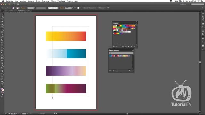205x115 pixels.
Task: Activate the Fill box in the toolbox
Action: 2,89
